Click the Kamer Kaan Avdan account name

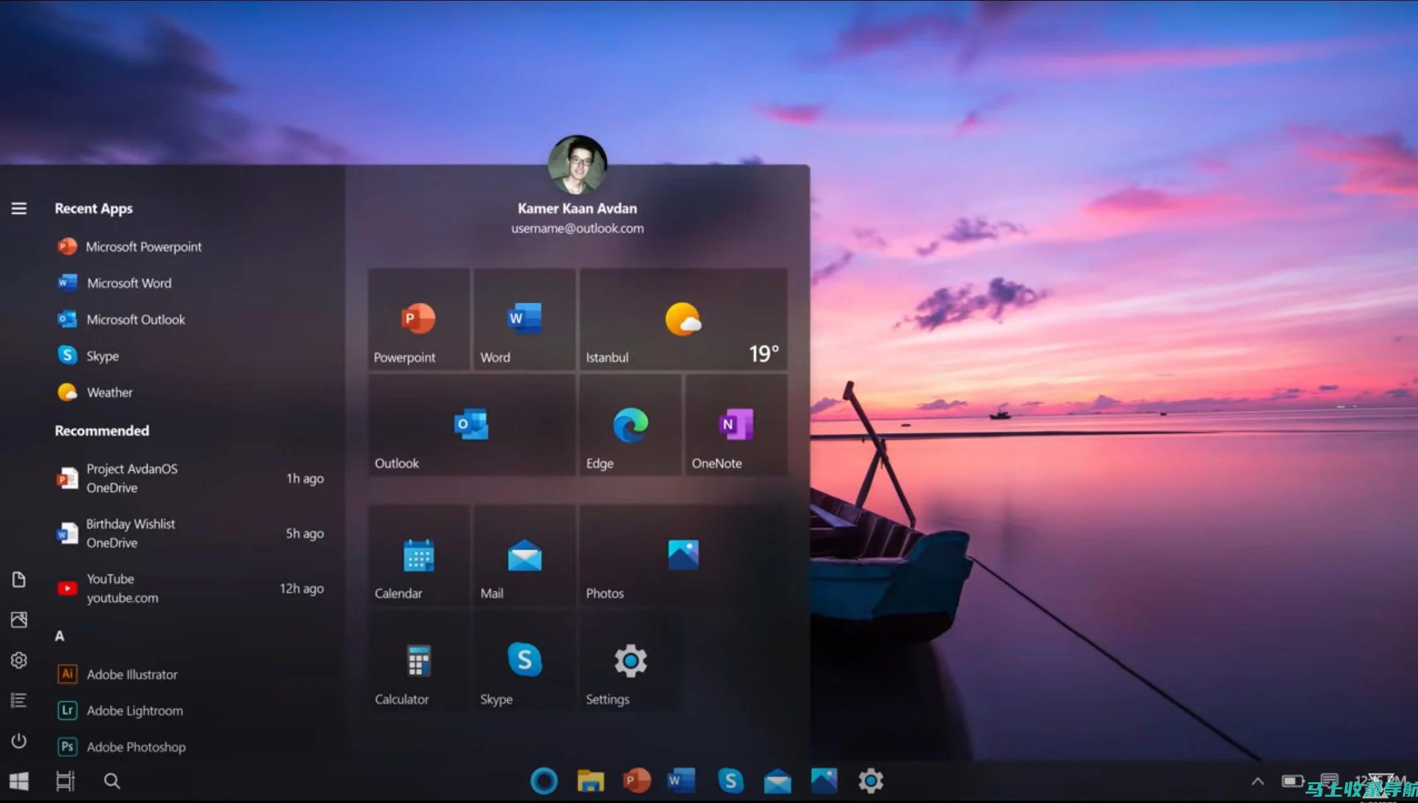point(577,208)
